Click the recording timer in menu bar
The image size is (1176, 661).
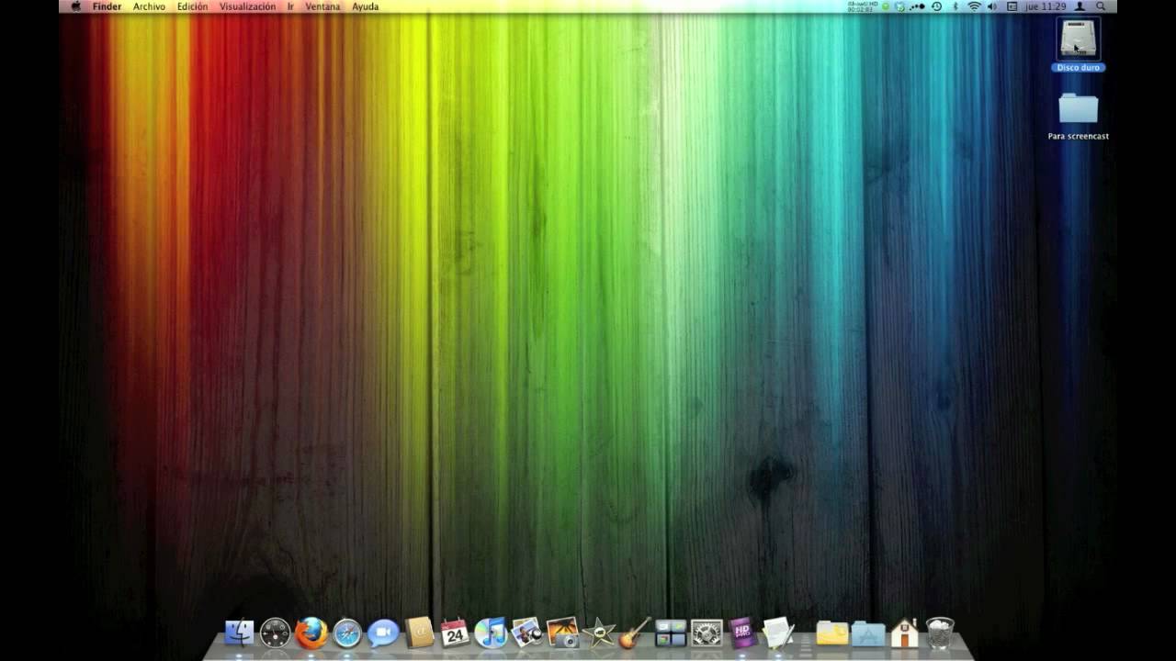863,6
